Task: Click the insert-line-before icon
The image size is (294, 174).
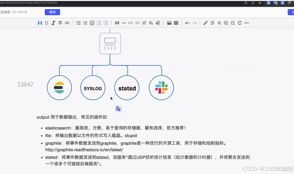Action: pyautogui.click(x=144, y=23)
